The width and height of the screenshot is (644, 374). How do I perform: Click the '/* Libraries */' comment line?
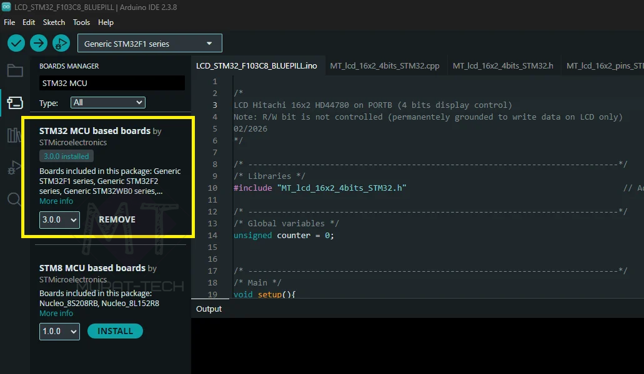tap(269, 176)
